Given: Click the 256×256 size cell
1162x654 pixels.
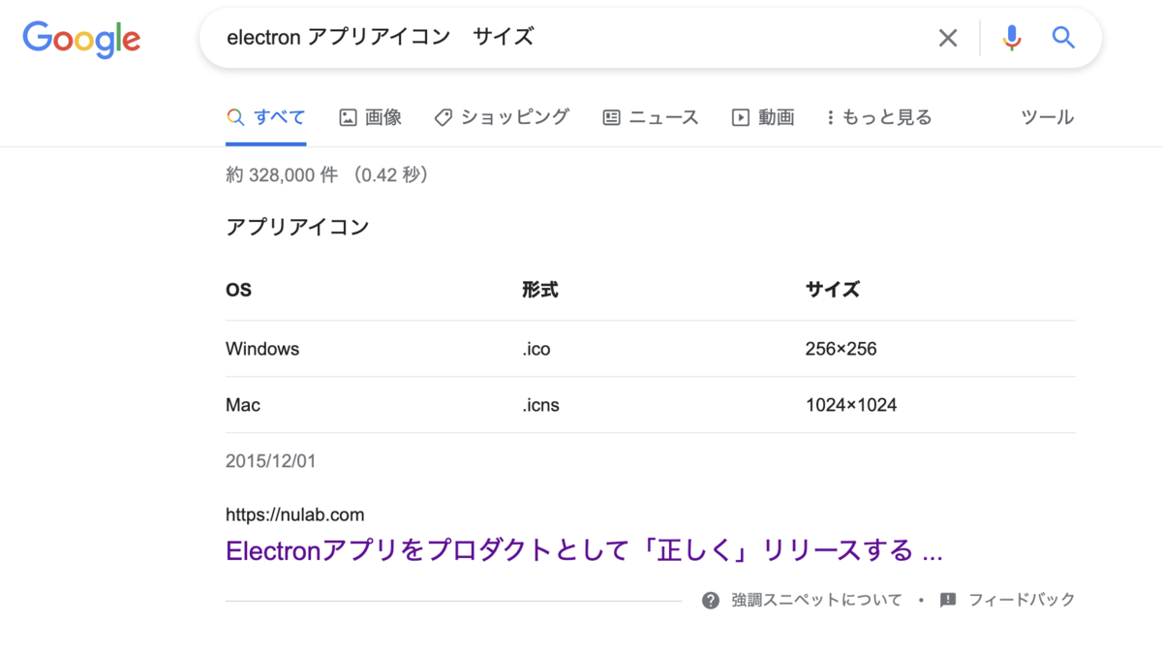Looking at the screenshot, I should (841, 349).
